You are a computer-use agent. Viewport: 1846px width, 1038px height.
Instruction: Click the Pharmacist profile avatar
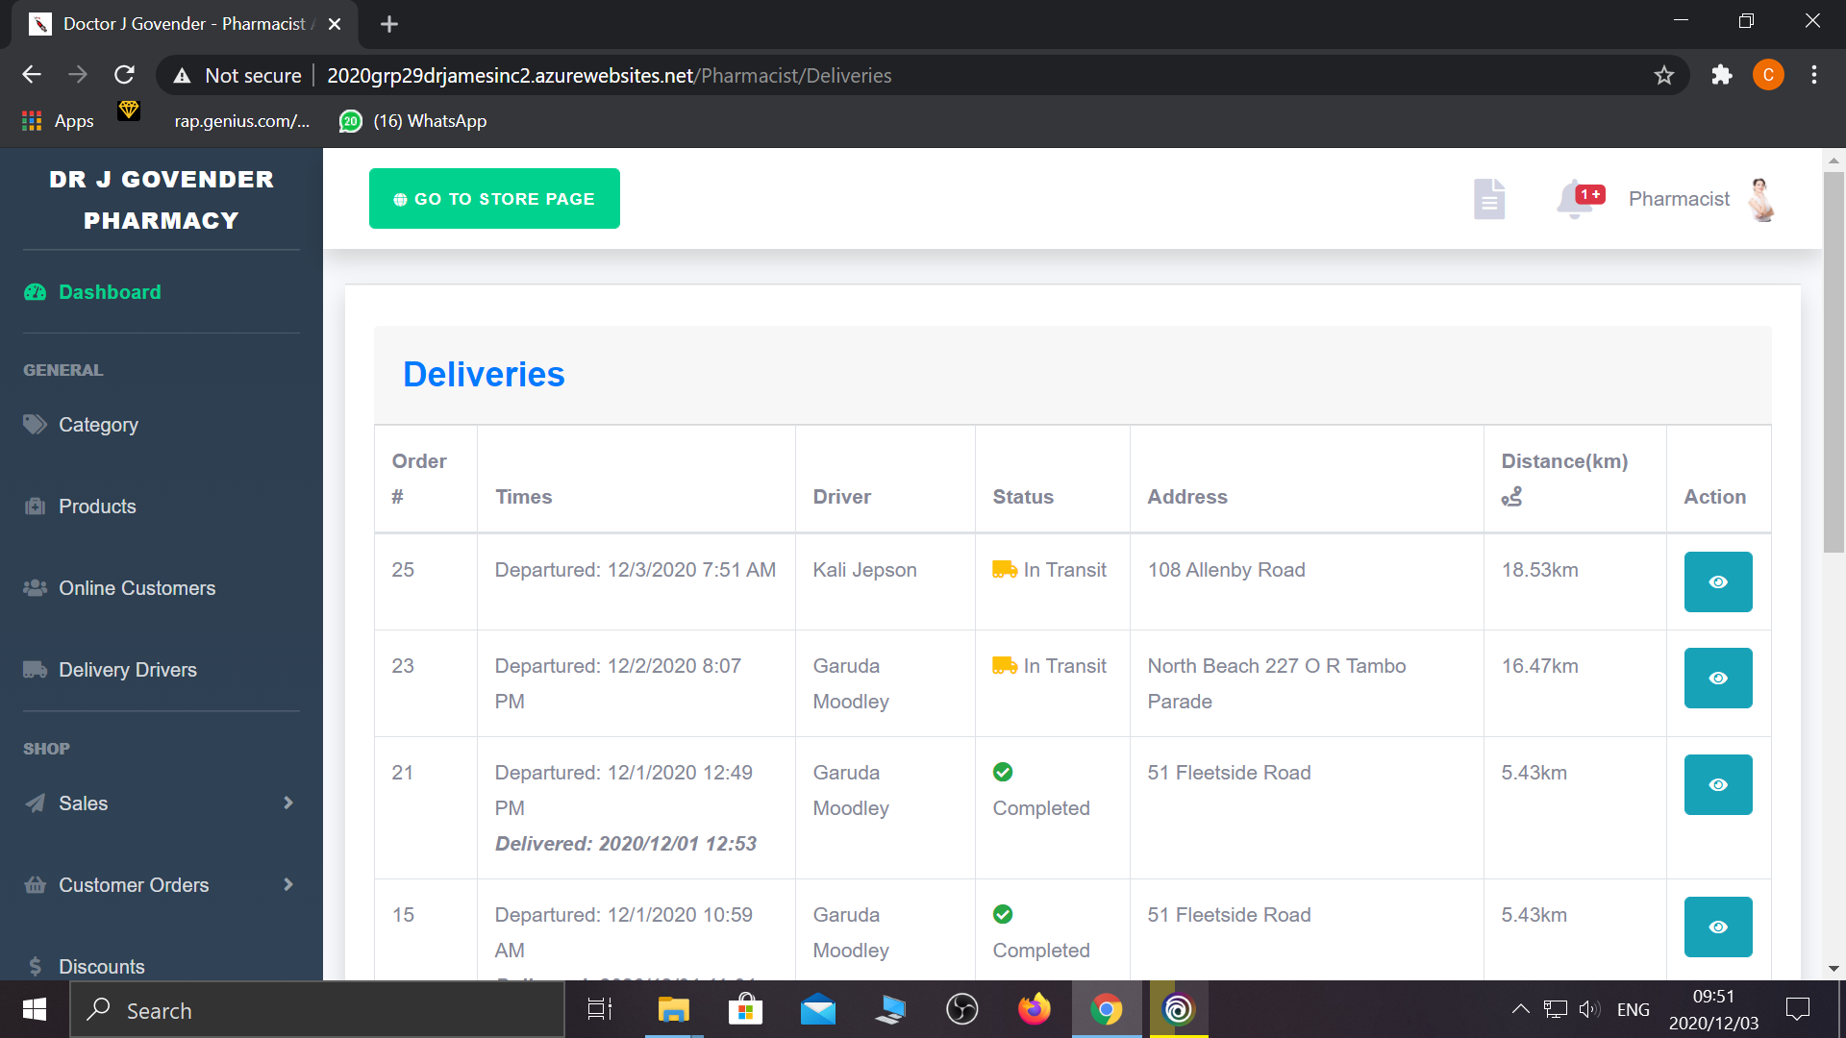click(1761, 199)
